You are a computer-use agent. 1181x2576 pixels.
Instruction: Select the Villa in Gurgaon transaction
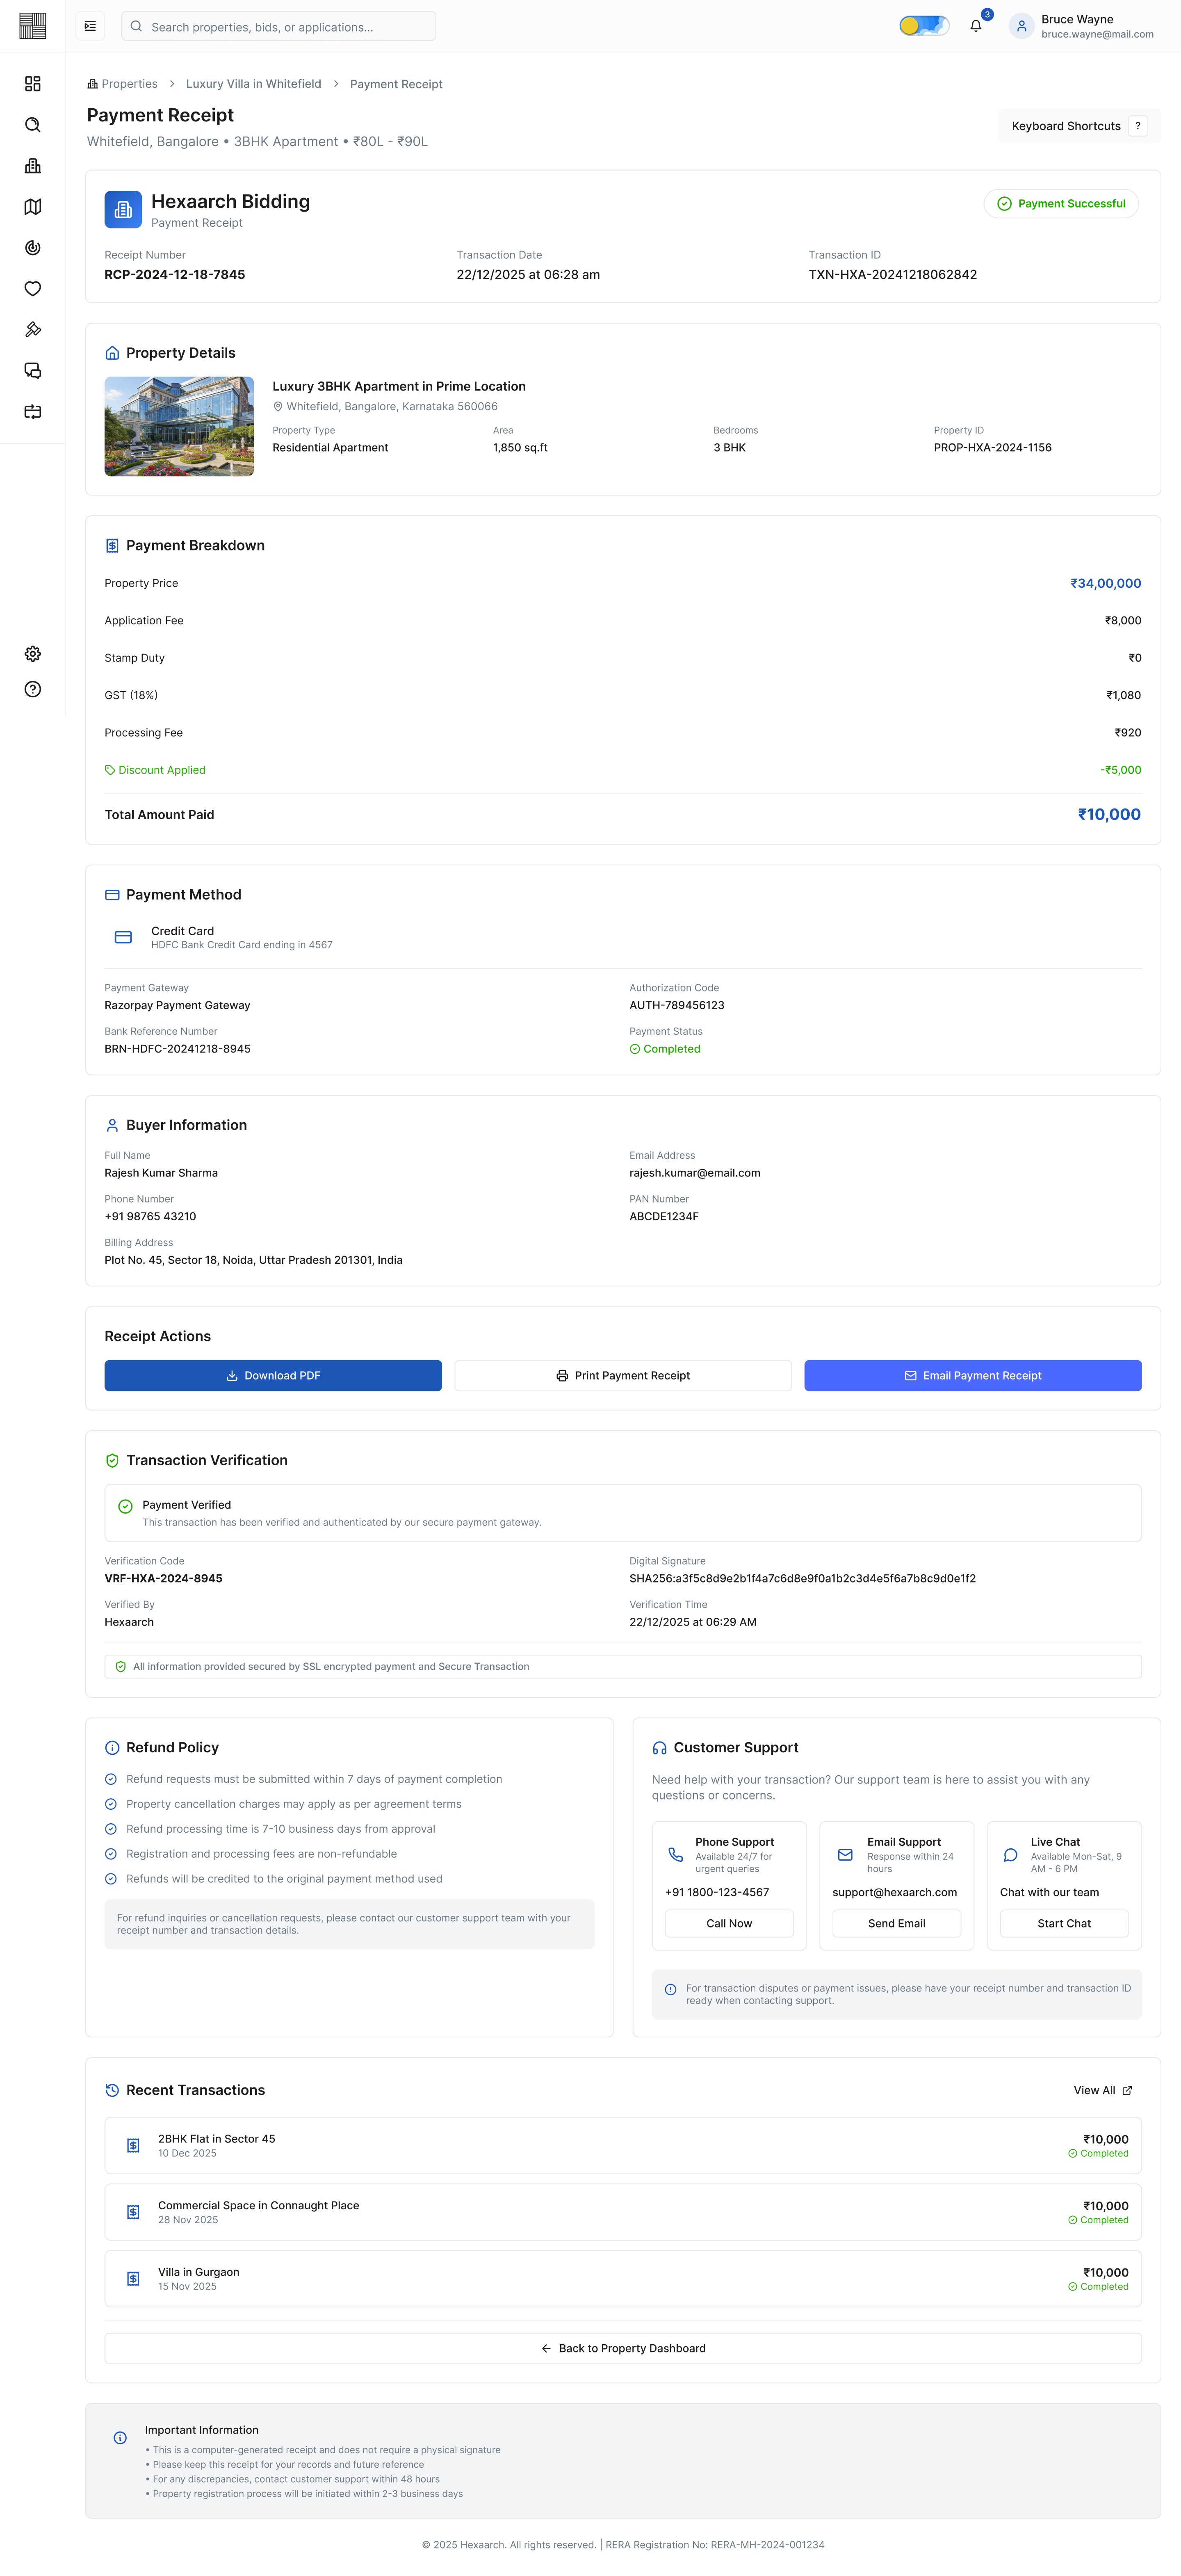(x=623, y=2279)
